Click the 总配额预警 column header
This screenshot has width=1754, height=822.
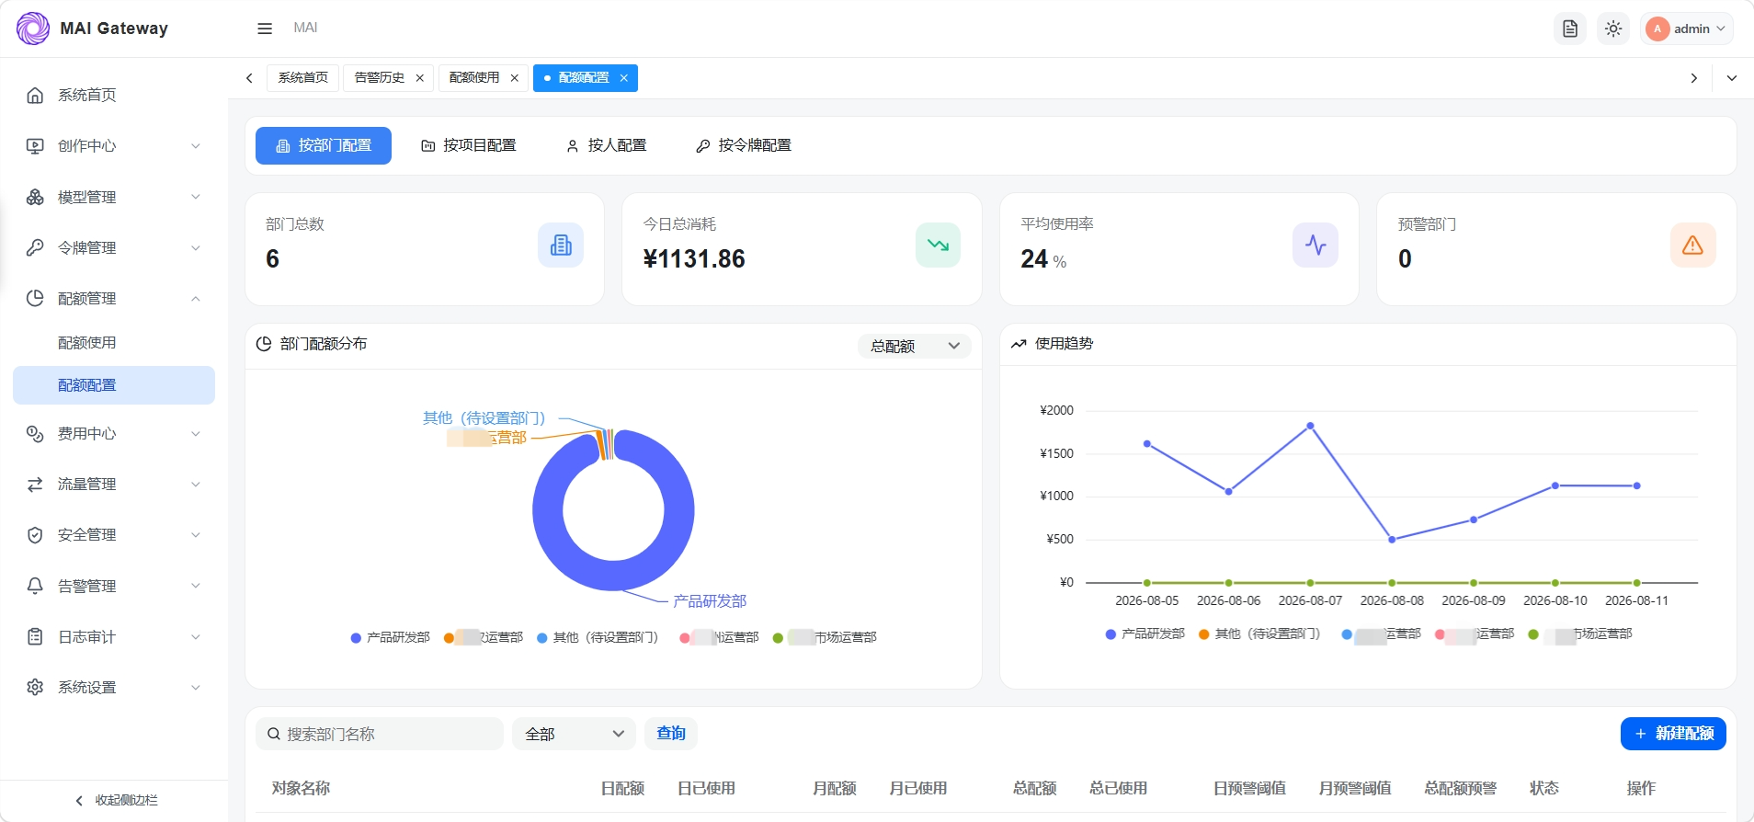[1461, 788]
